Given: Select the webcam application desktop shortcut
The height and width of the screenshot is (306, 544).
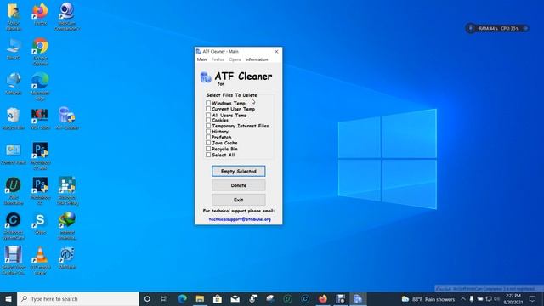Looking at the screenshot, I should click(66, 17).
